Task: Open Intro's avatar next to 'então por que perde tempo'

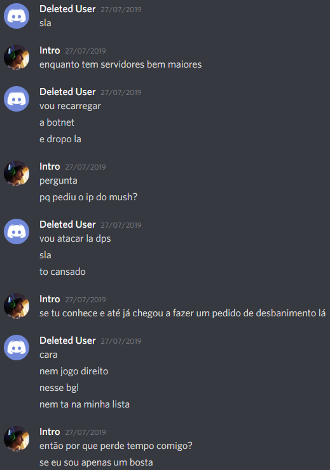Action: pyautogui.click(x=17, y=439)
